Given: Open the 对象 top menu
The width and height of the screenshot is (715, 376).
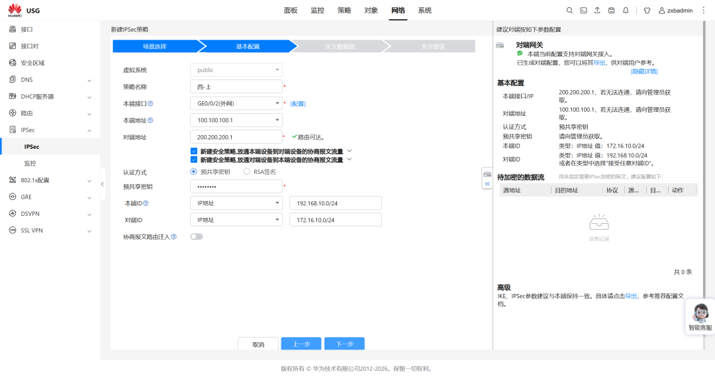Looking at the screenshot, I should [371, 11].
